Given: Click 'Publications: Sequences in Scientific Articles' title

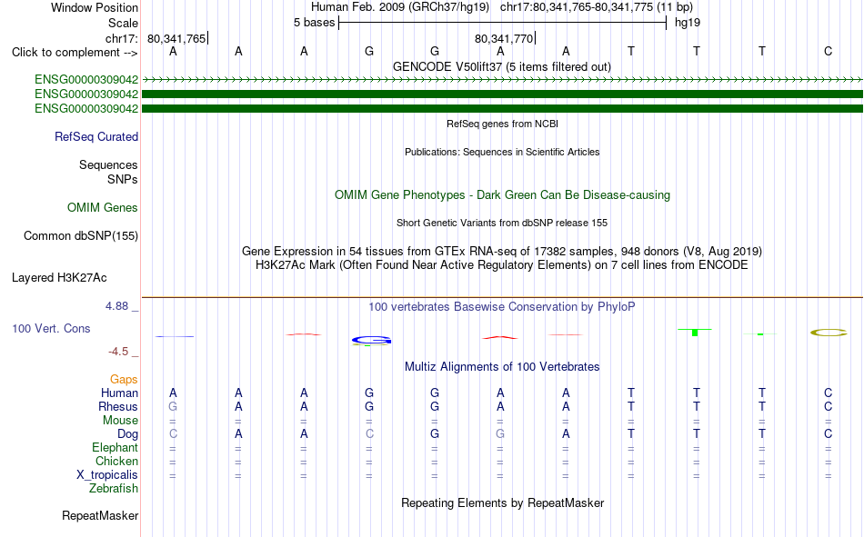Looking at the screenshot, I should pos(502,152).
